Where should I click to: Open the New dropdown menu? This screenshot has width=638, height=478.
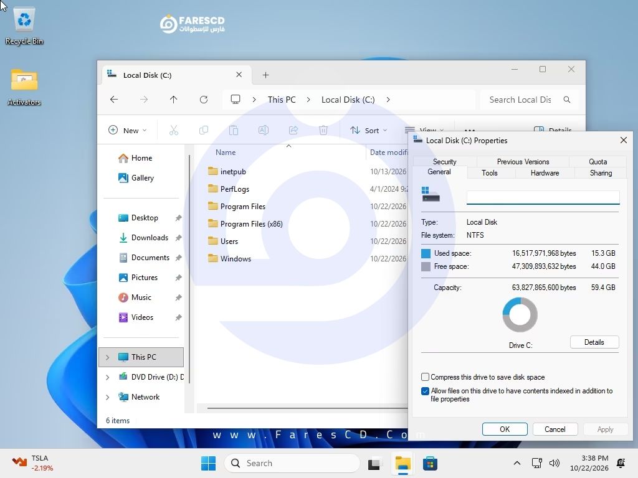coord(127,130)
